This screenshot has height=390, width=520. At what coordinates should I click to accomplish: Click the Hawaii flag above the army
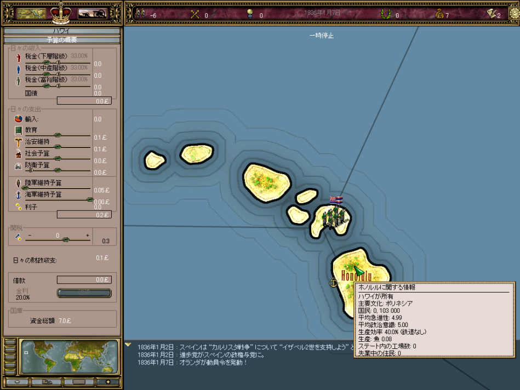336,200
